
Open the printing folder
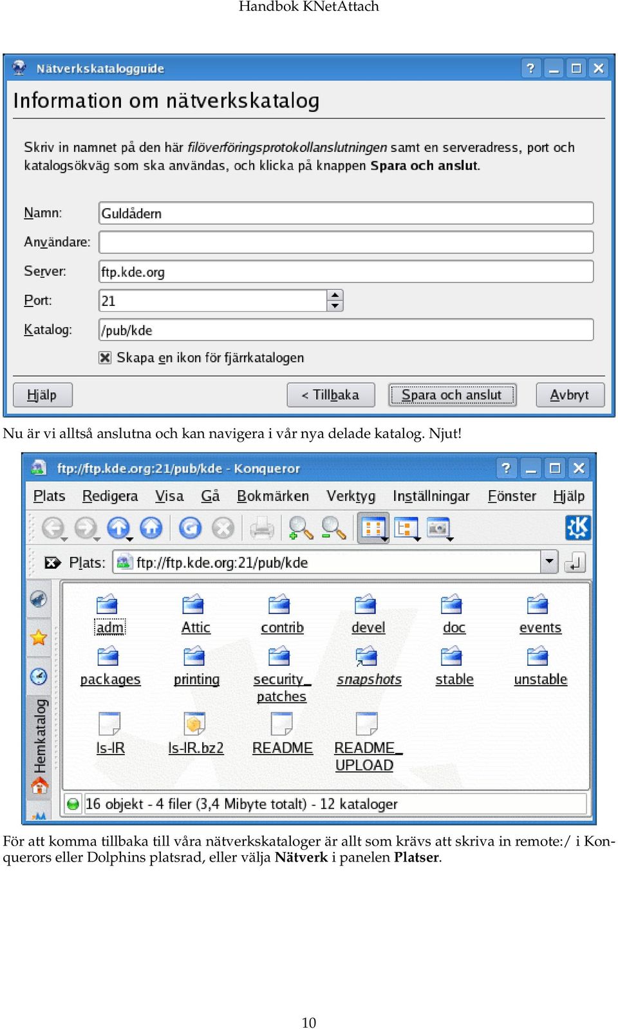[x=196, y=667]
